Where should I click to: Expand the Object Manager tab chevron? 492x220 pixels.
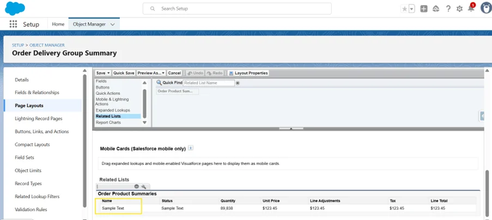(113, 25)
